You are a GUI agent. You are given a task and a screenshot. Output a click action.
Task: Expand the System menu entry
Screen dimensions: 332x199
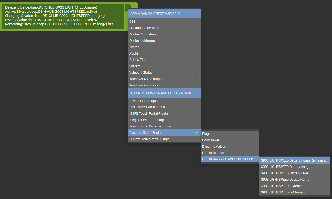point(164,66)
